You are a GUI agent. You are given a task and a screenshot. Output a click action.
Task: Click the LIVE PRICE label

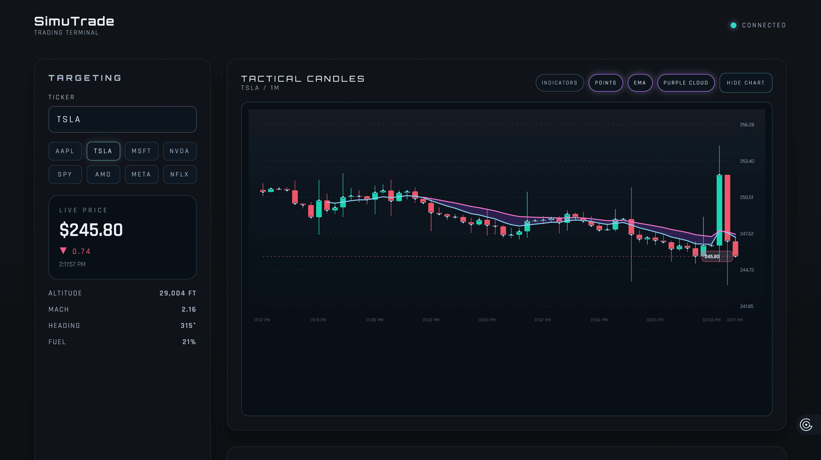click(84, 210)
